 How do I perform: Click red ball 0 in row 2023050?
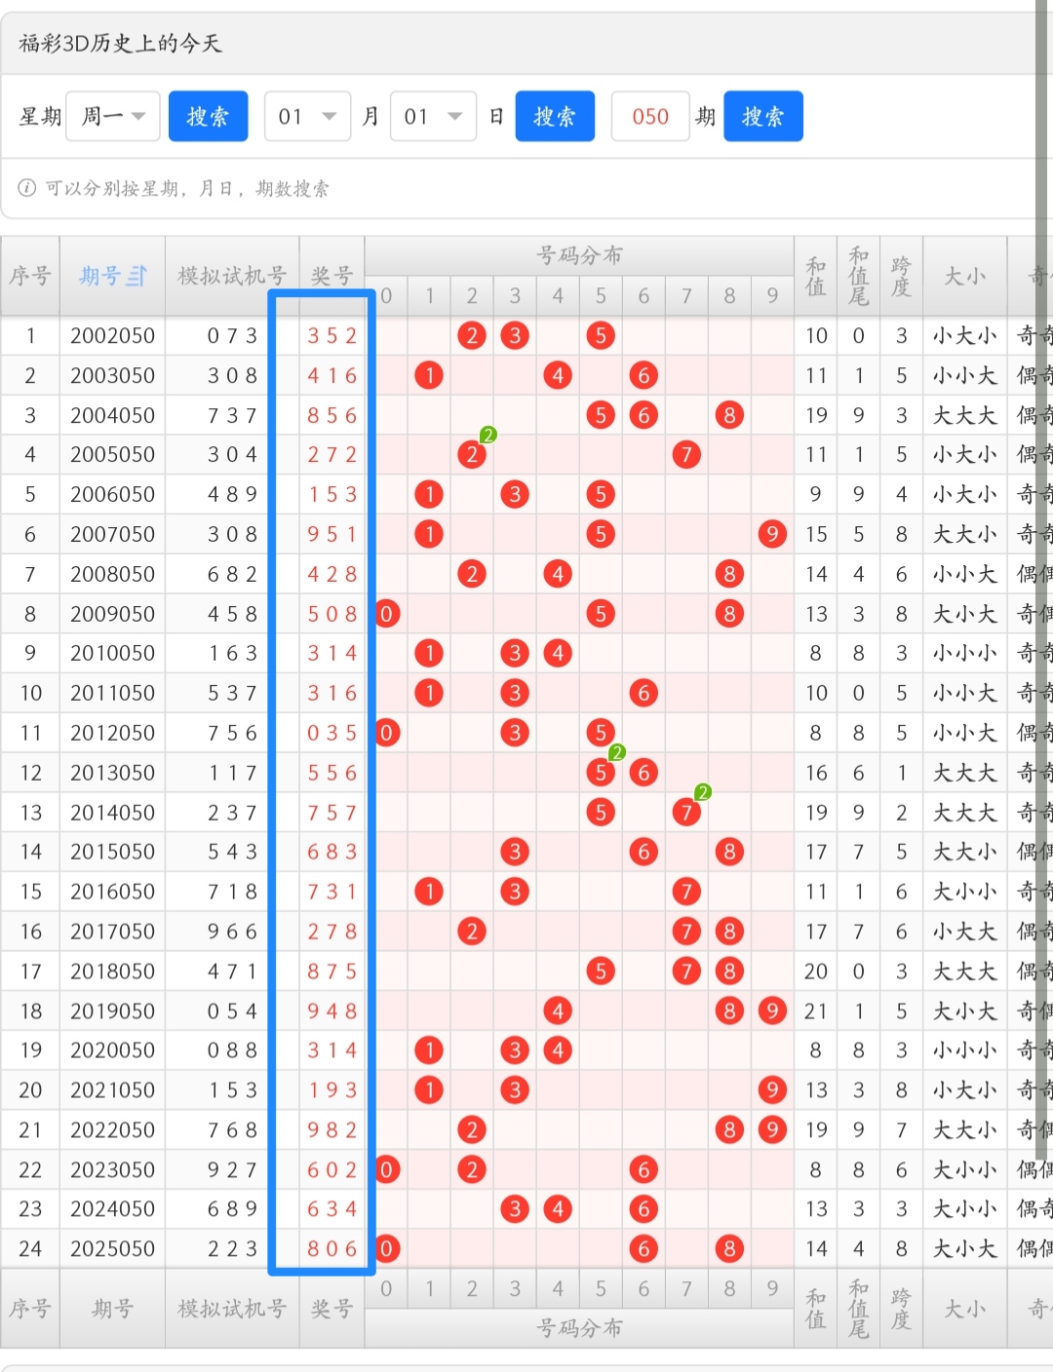[x=387, y=1169]
